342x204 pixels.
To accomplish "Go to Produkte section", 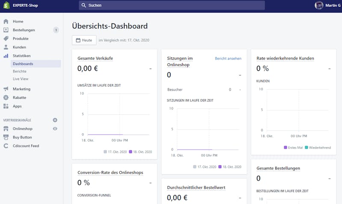I will (x=21, y=38).
